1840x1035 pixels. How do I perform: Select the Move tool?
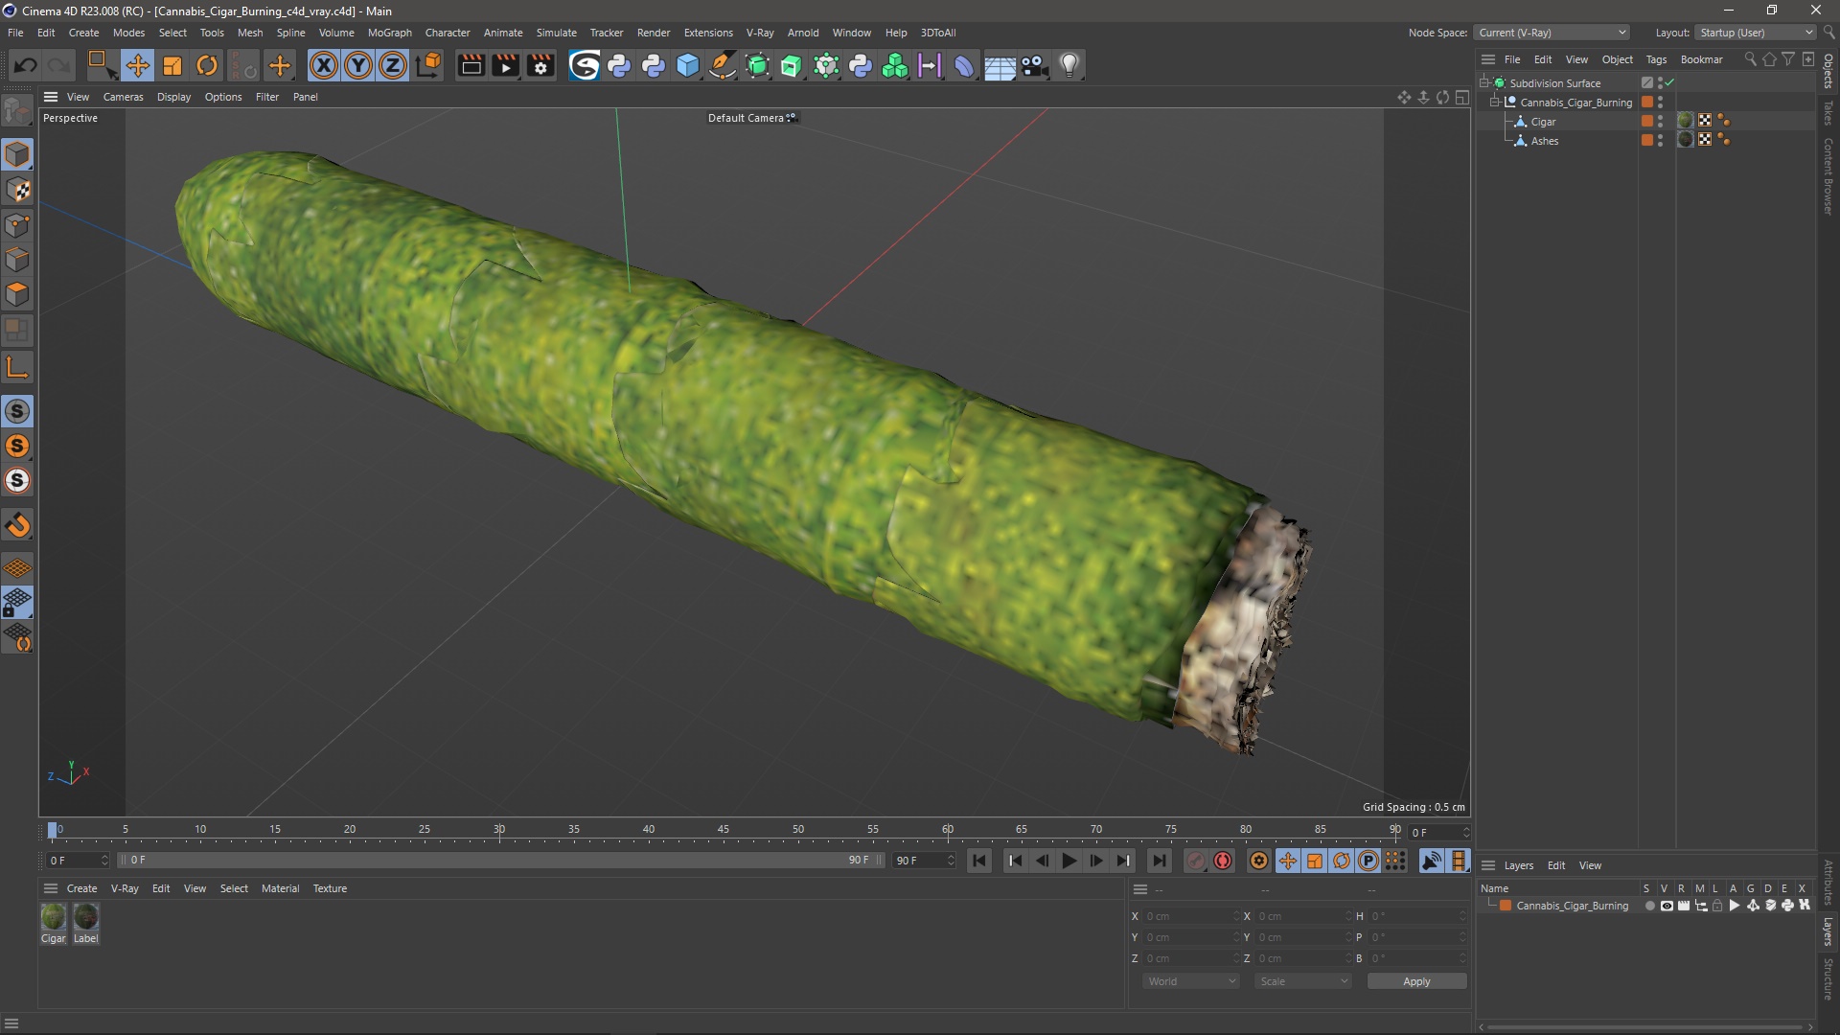click(x=137, y=65)
